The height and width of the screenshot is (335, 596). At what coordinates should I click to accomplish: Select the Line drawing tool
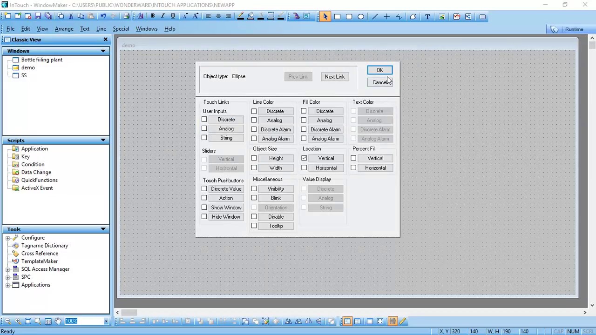click(375, 17)
